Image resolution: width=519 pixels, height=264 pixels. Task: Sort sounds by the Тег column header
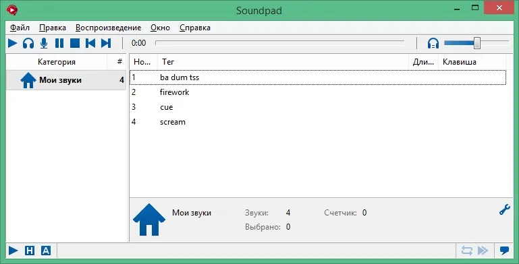(x=283, y=62)
